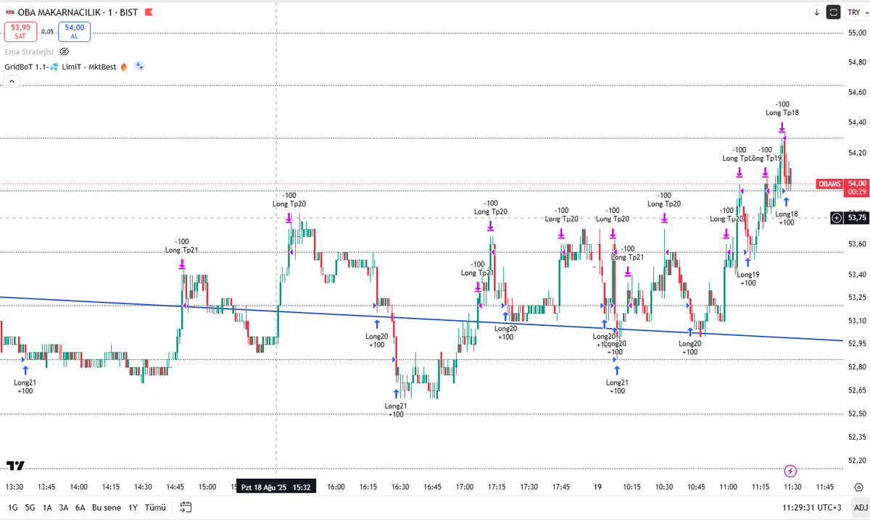Click the blue entry arrow above Long18
The image size is (870, 520).
pos(786,201)
